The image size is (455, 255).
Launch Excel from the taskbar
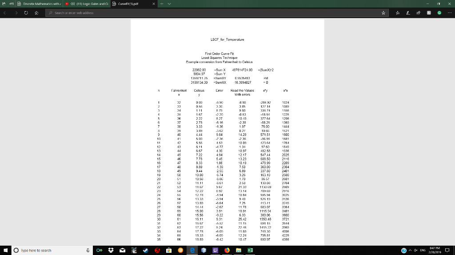[x=249, y=250]
